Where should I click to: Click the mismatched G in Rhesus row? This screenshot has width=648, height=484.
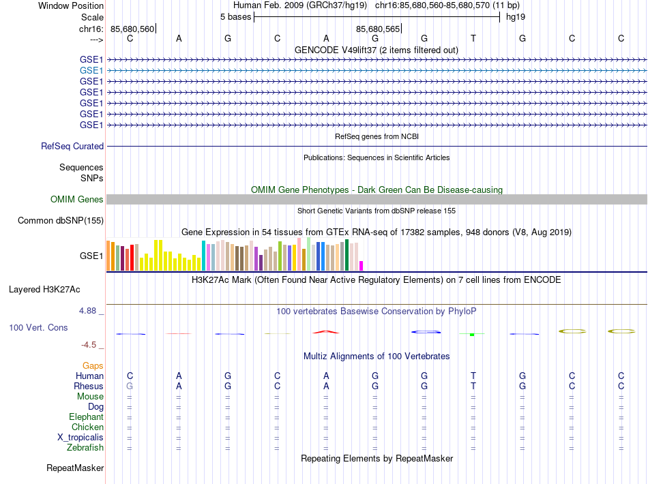coord(130,386)
